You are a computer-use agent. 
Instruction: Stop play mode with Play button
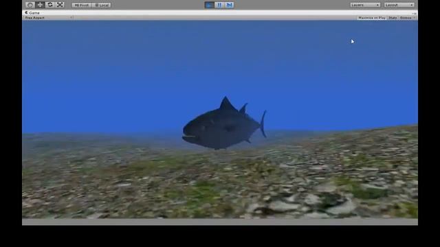(209, 5)
